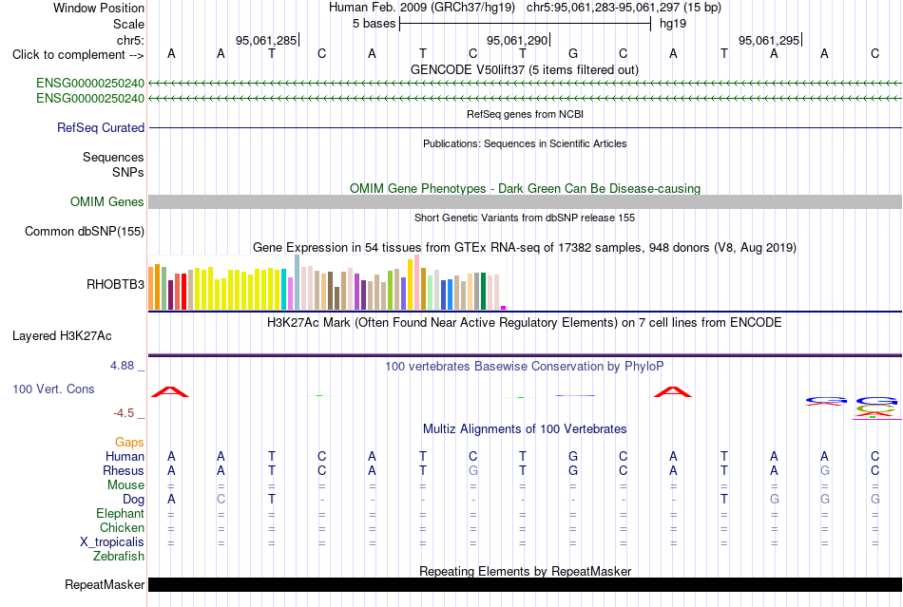Open the Repeating Elements by RepeatMasker title
Image resolution: width=903 pixels, height=607 pixels.
click(x=526, y=571)
